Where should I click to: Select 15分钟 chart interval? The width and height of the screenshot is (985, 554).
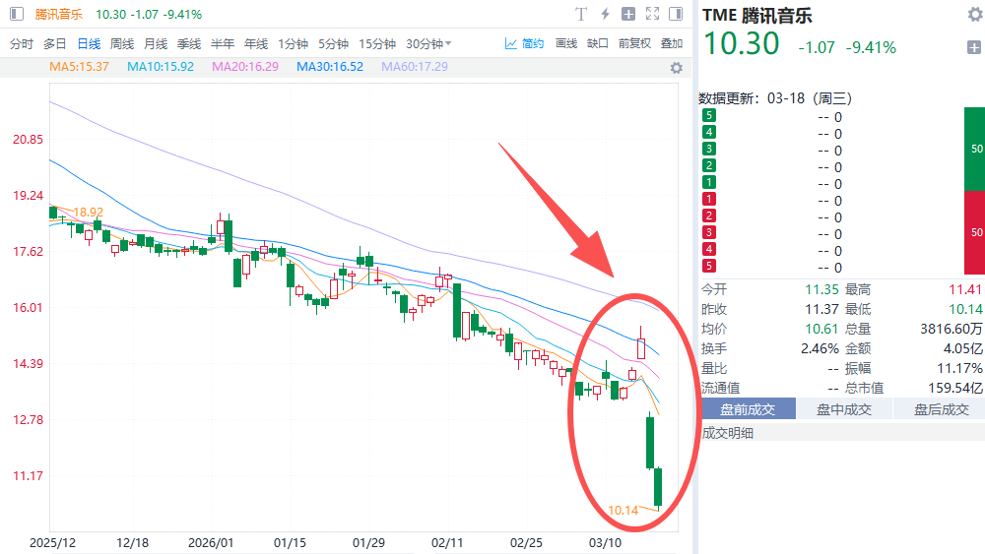(x=377, y=44)
